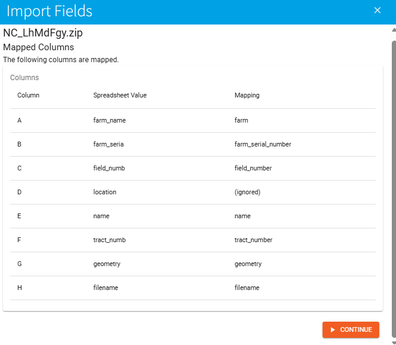Click the filename mapping cell
396x345 pixels.
[x=247, y=288]
